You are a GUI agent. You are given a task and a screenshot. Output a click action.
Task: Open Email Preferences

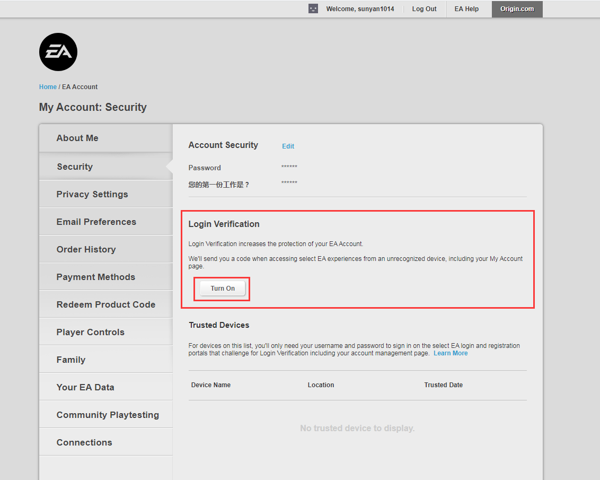[x=105, y=222]
